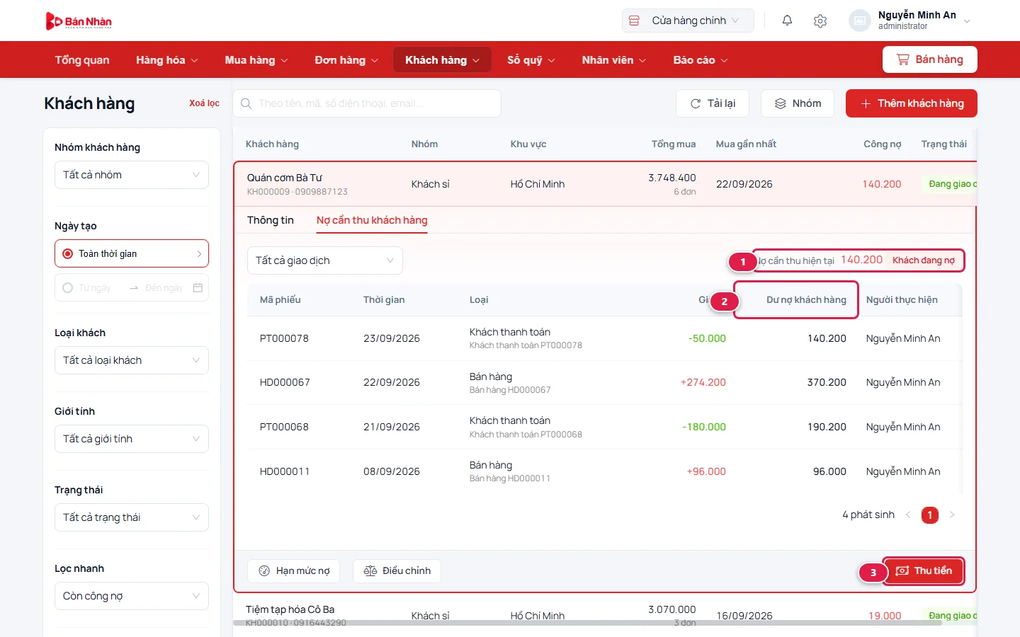The height and width of the screenshot is (637, 1020).
Task: Focus the customer search input field
Action: point(367,103)
